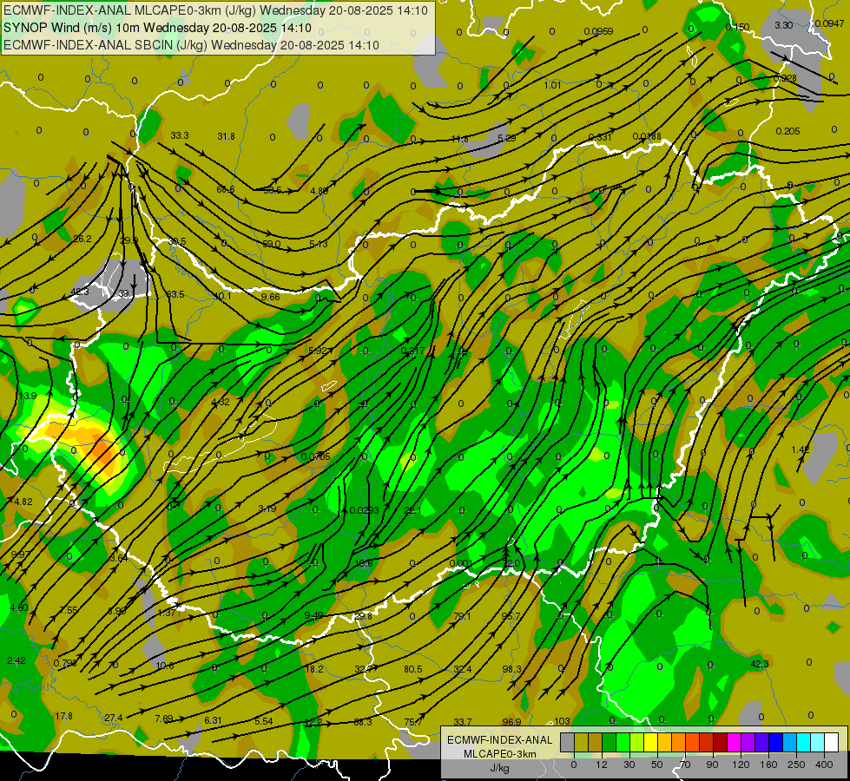
Task: Click the map value 26.2
Action: [82, 239]
